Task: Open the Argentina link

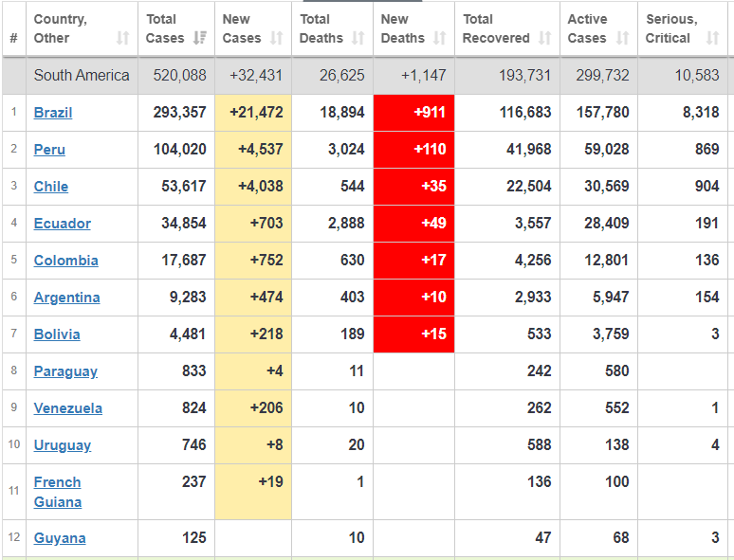Action: pos(67,298)
